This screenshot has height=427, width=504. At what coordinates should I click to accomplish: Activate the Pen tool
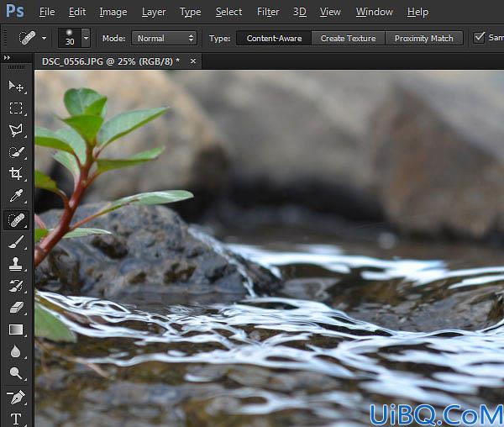click(16, 398)
